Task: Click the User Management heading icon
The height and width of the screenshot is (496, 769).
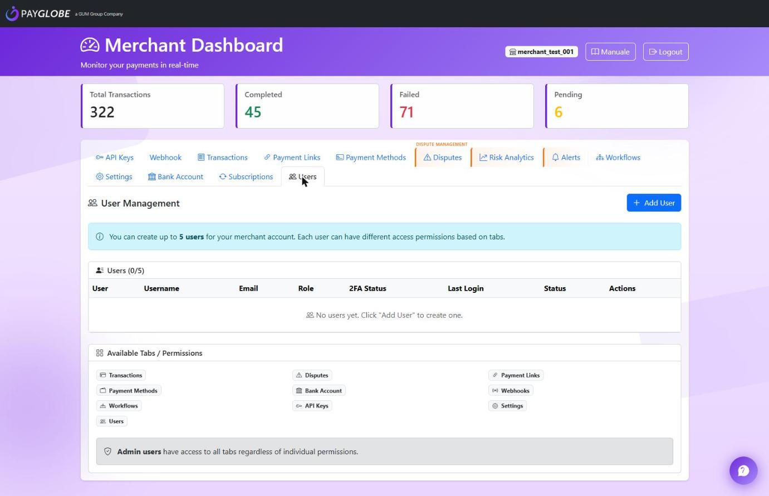Action: (92, 203)
